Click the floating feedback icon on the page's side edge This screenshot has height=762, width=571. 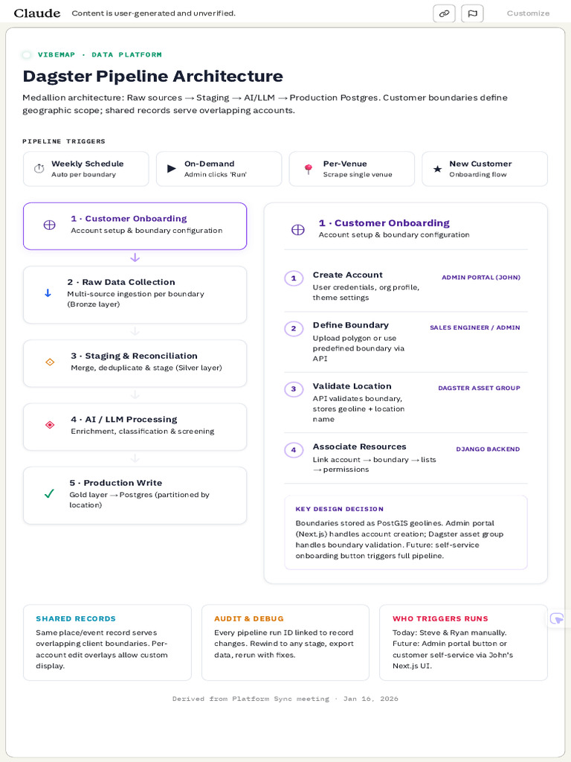pyautogui.click(x=557, y=618)
